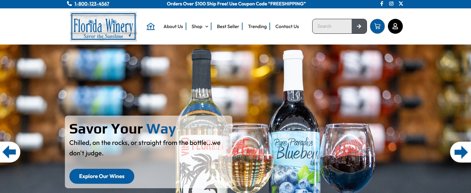Open the X social icon
Screen dimensions: 471x193
(x=401, y=4)
